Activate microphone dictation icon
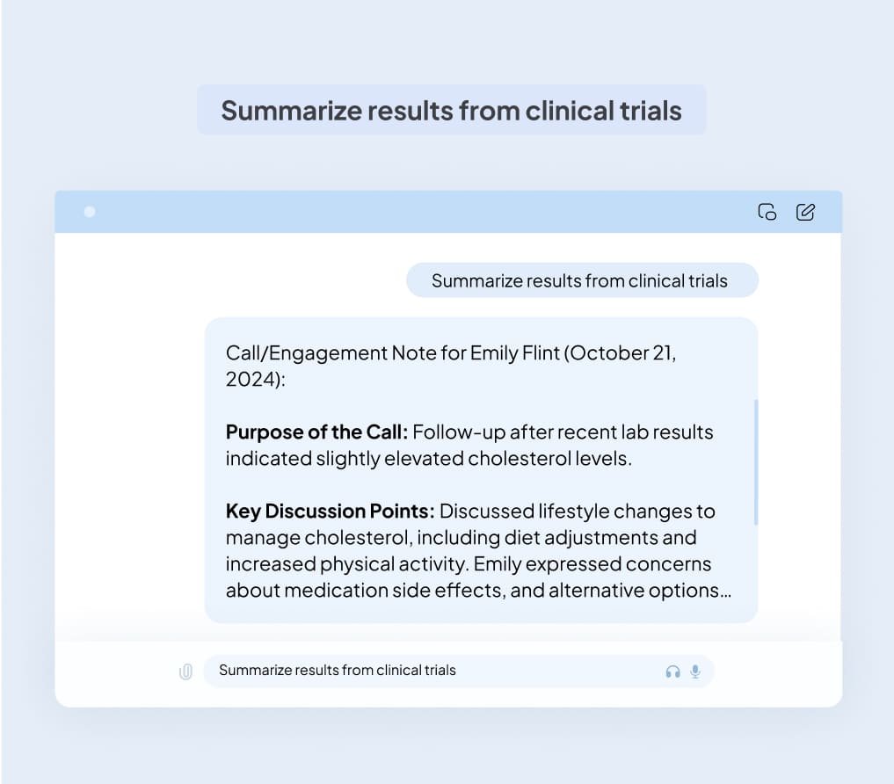The height and width of the screenshot is (784, 894). (695, 671)
